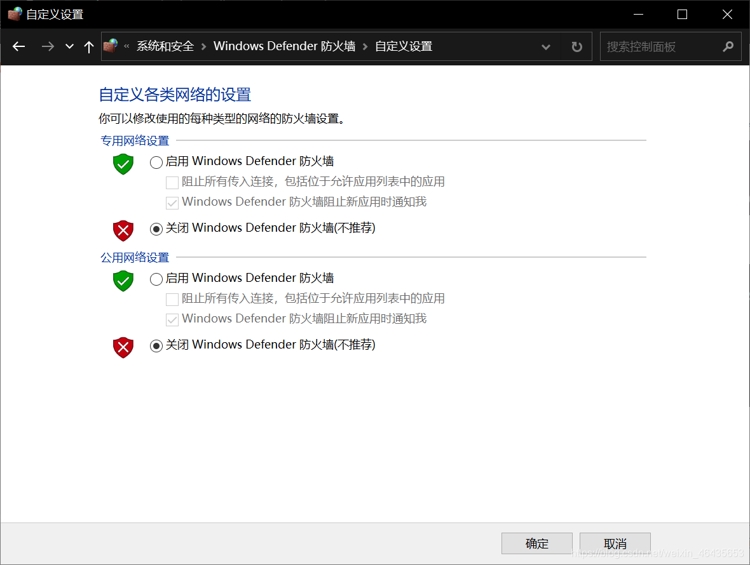Click the back navigation arrow
The image size is (750, 565).
click(x=18, y=46)
